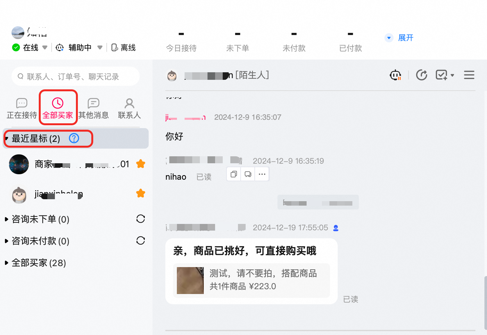This screenshot has width=487, height=335.
Task: Click the chat area vertical scrollbar
Action: (485, 302)
